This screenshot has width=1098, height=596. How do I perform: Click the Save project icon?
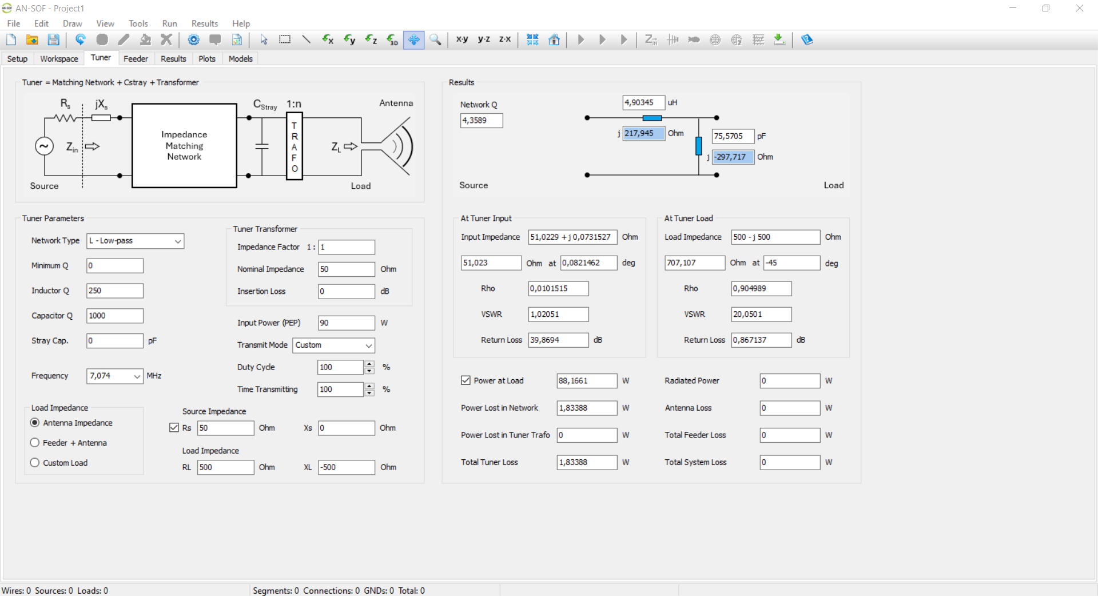click(53, 39)
